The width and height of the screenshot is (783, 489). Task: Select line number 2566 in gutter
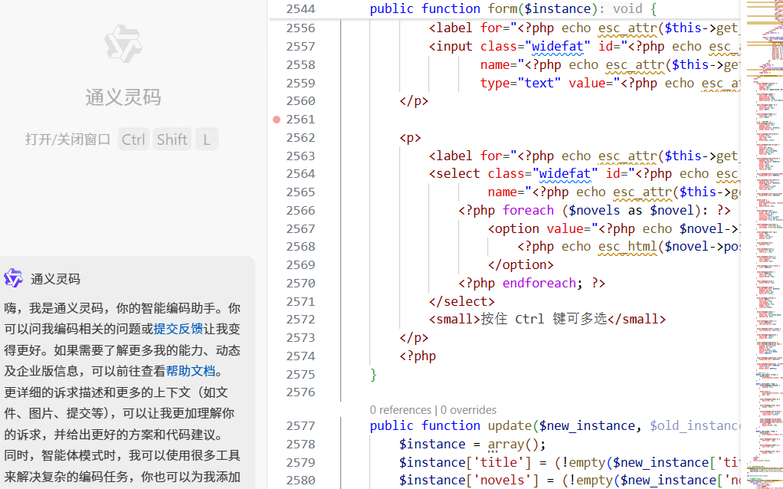click(300, 210)
